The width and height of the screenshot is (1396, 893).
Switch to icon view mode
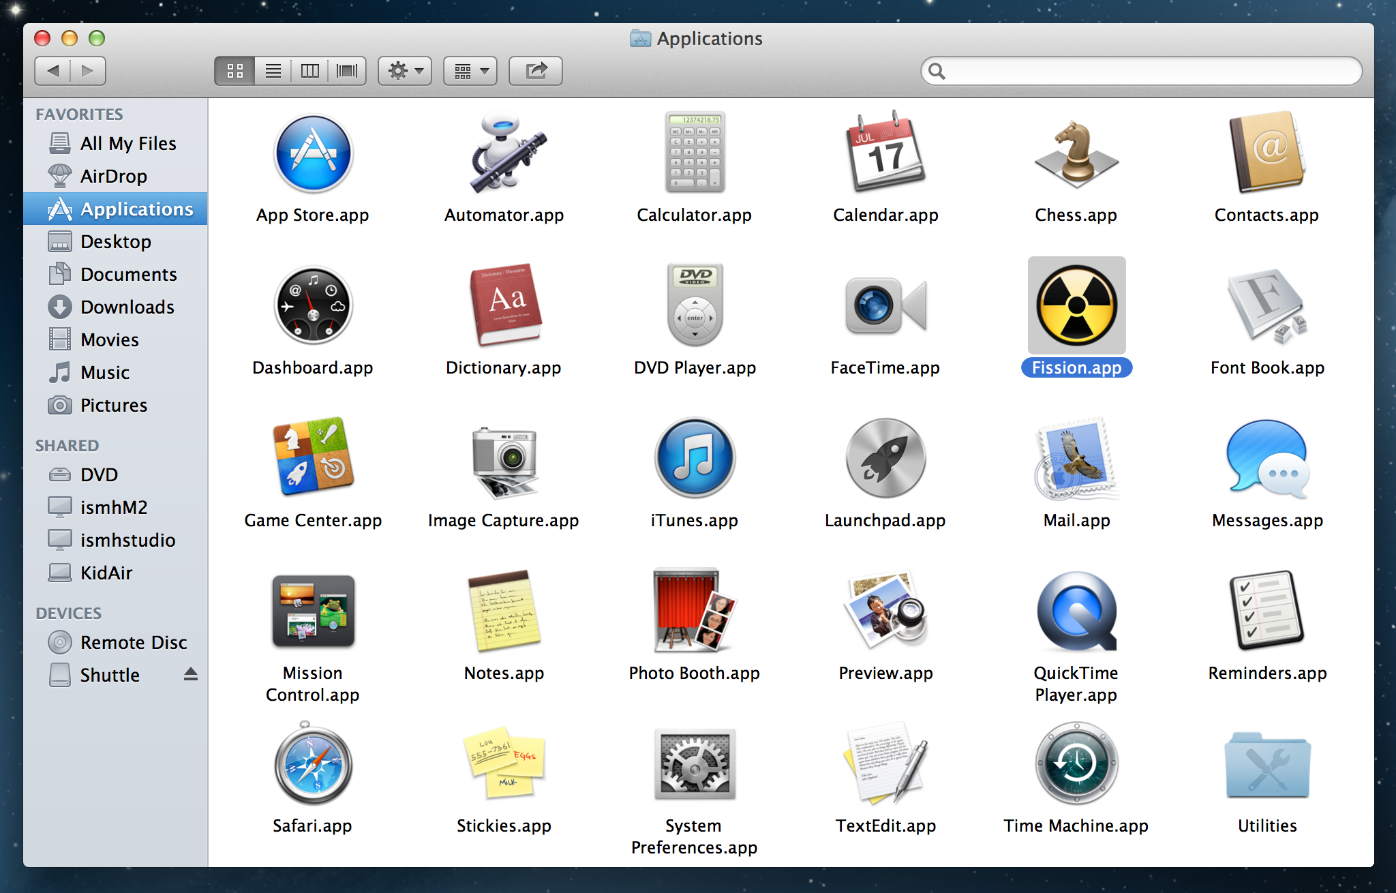click(x=235, y=71)
